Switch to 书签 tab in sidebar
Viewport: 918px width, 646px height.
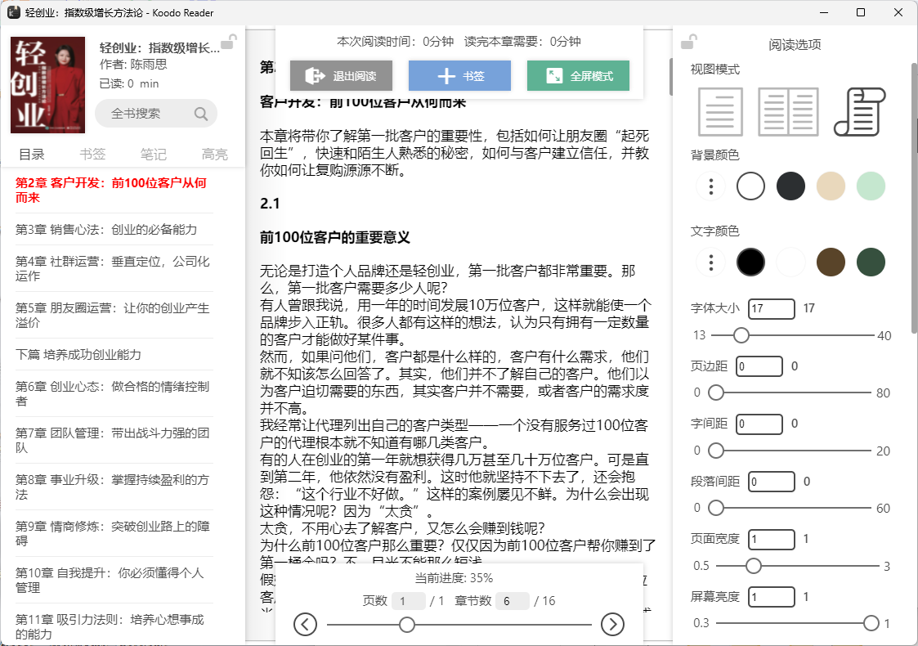coord(92,155)
